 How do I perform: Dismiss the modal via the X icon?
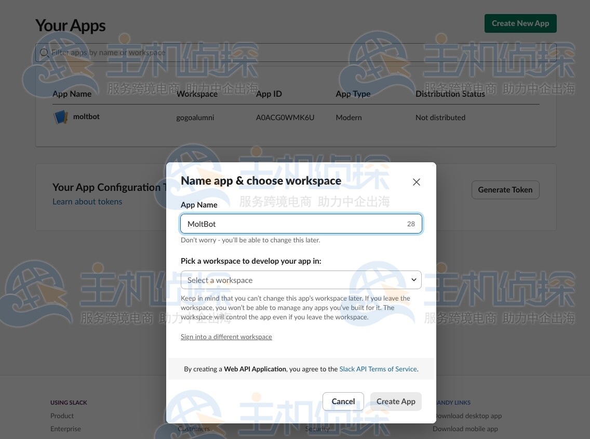click(x=416, y=182)
